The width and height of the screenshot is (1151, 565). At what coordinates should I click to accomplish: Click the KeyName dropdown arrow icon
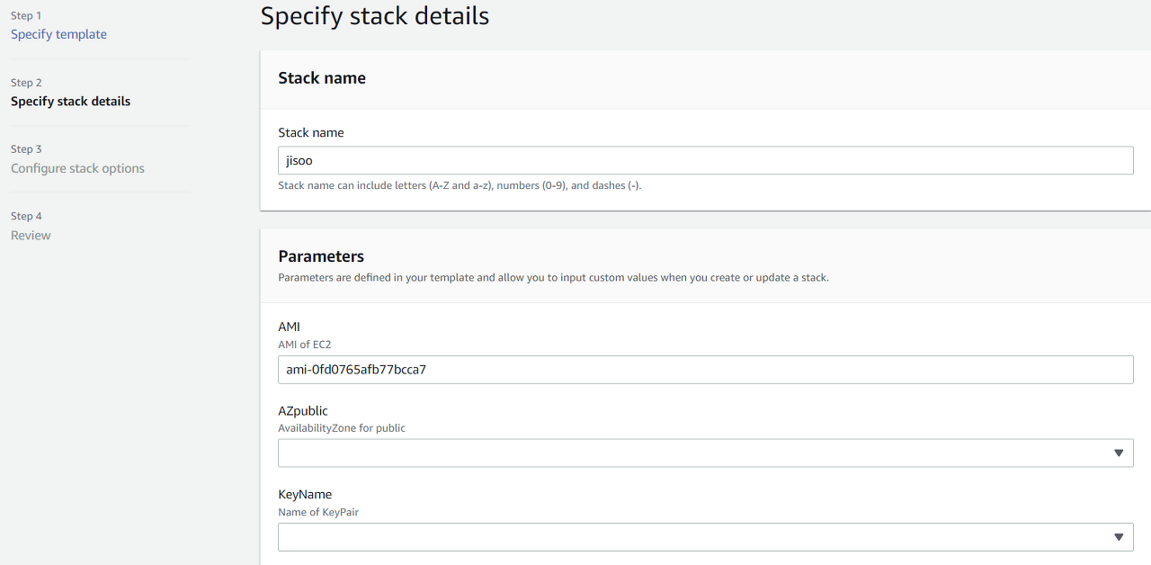tap(1119, 537)
